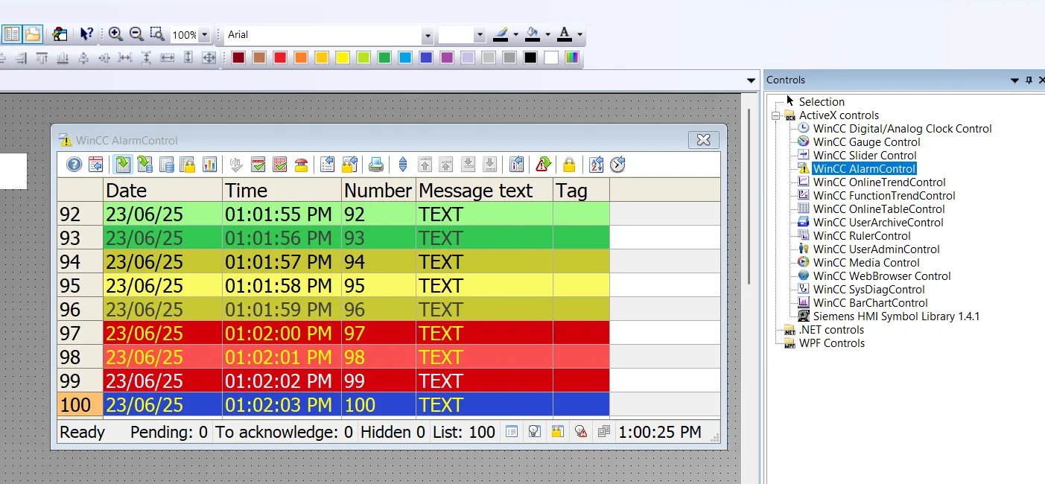Open the AlarmControl help button
This screenshot has height=484, width=1045.
coord(74,165)
